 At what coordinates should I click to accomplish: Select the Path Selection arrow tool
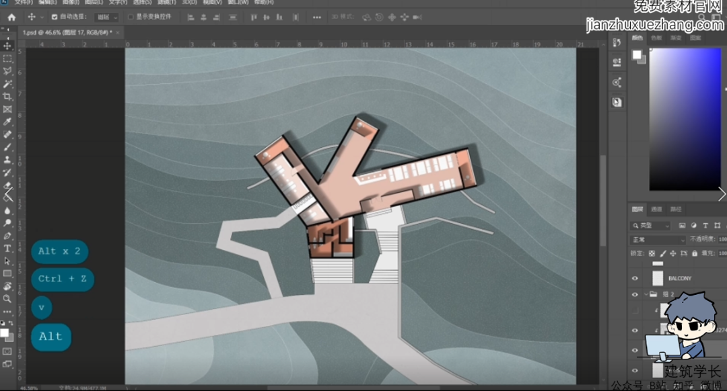(x=7, y=261)
